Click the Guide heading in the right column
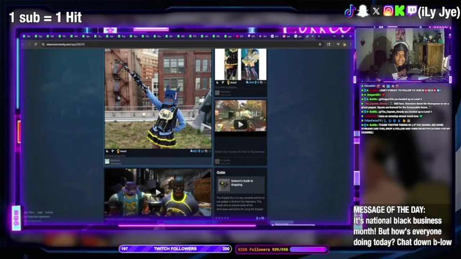This screenshot has height=259, width=461. (221, 173)
